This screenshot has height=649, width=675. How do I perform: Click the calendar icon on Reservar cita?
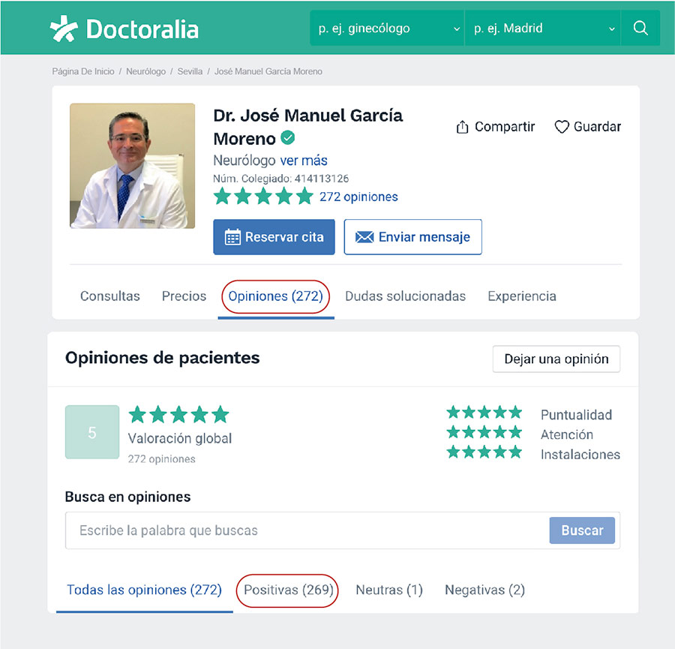233,237
